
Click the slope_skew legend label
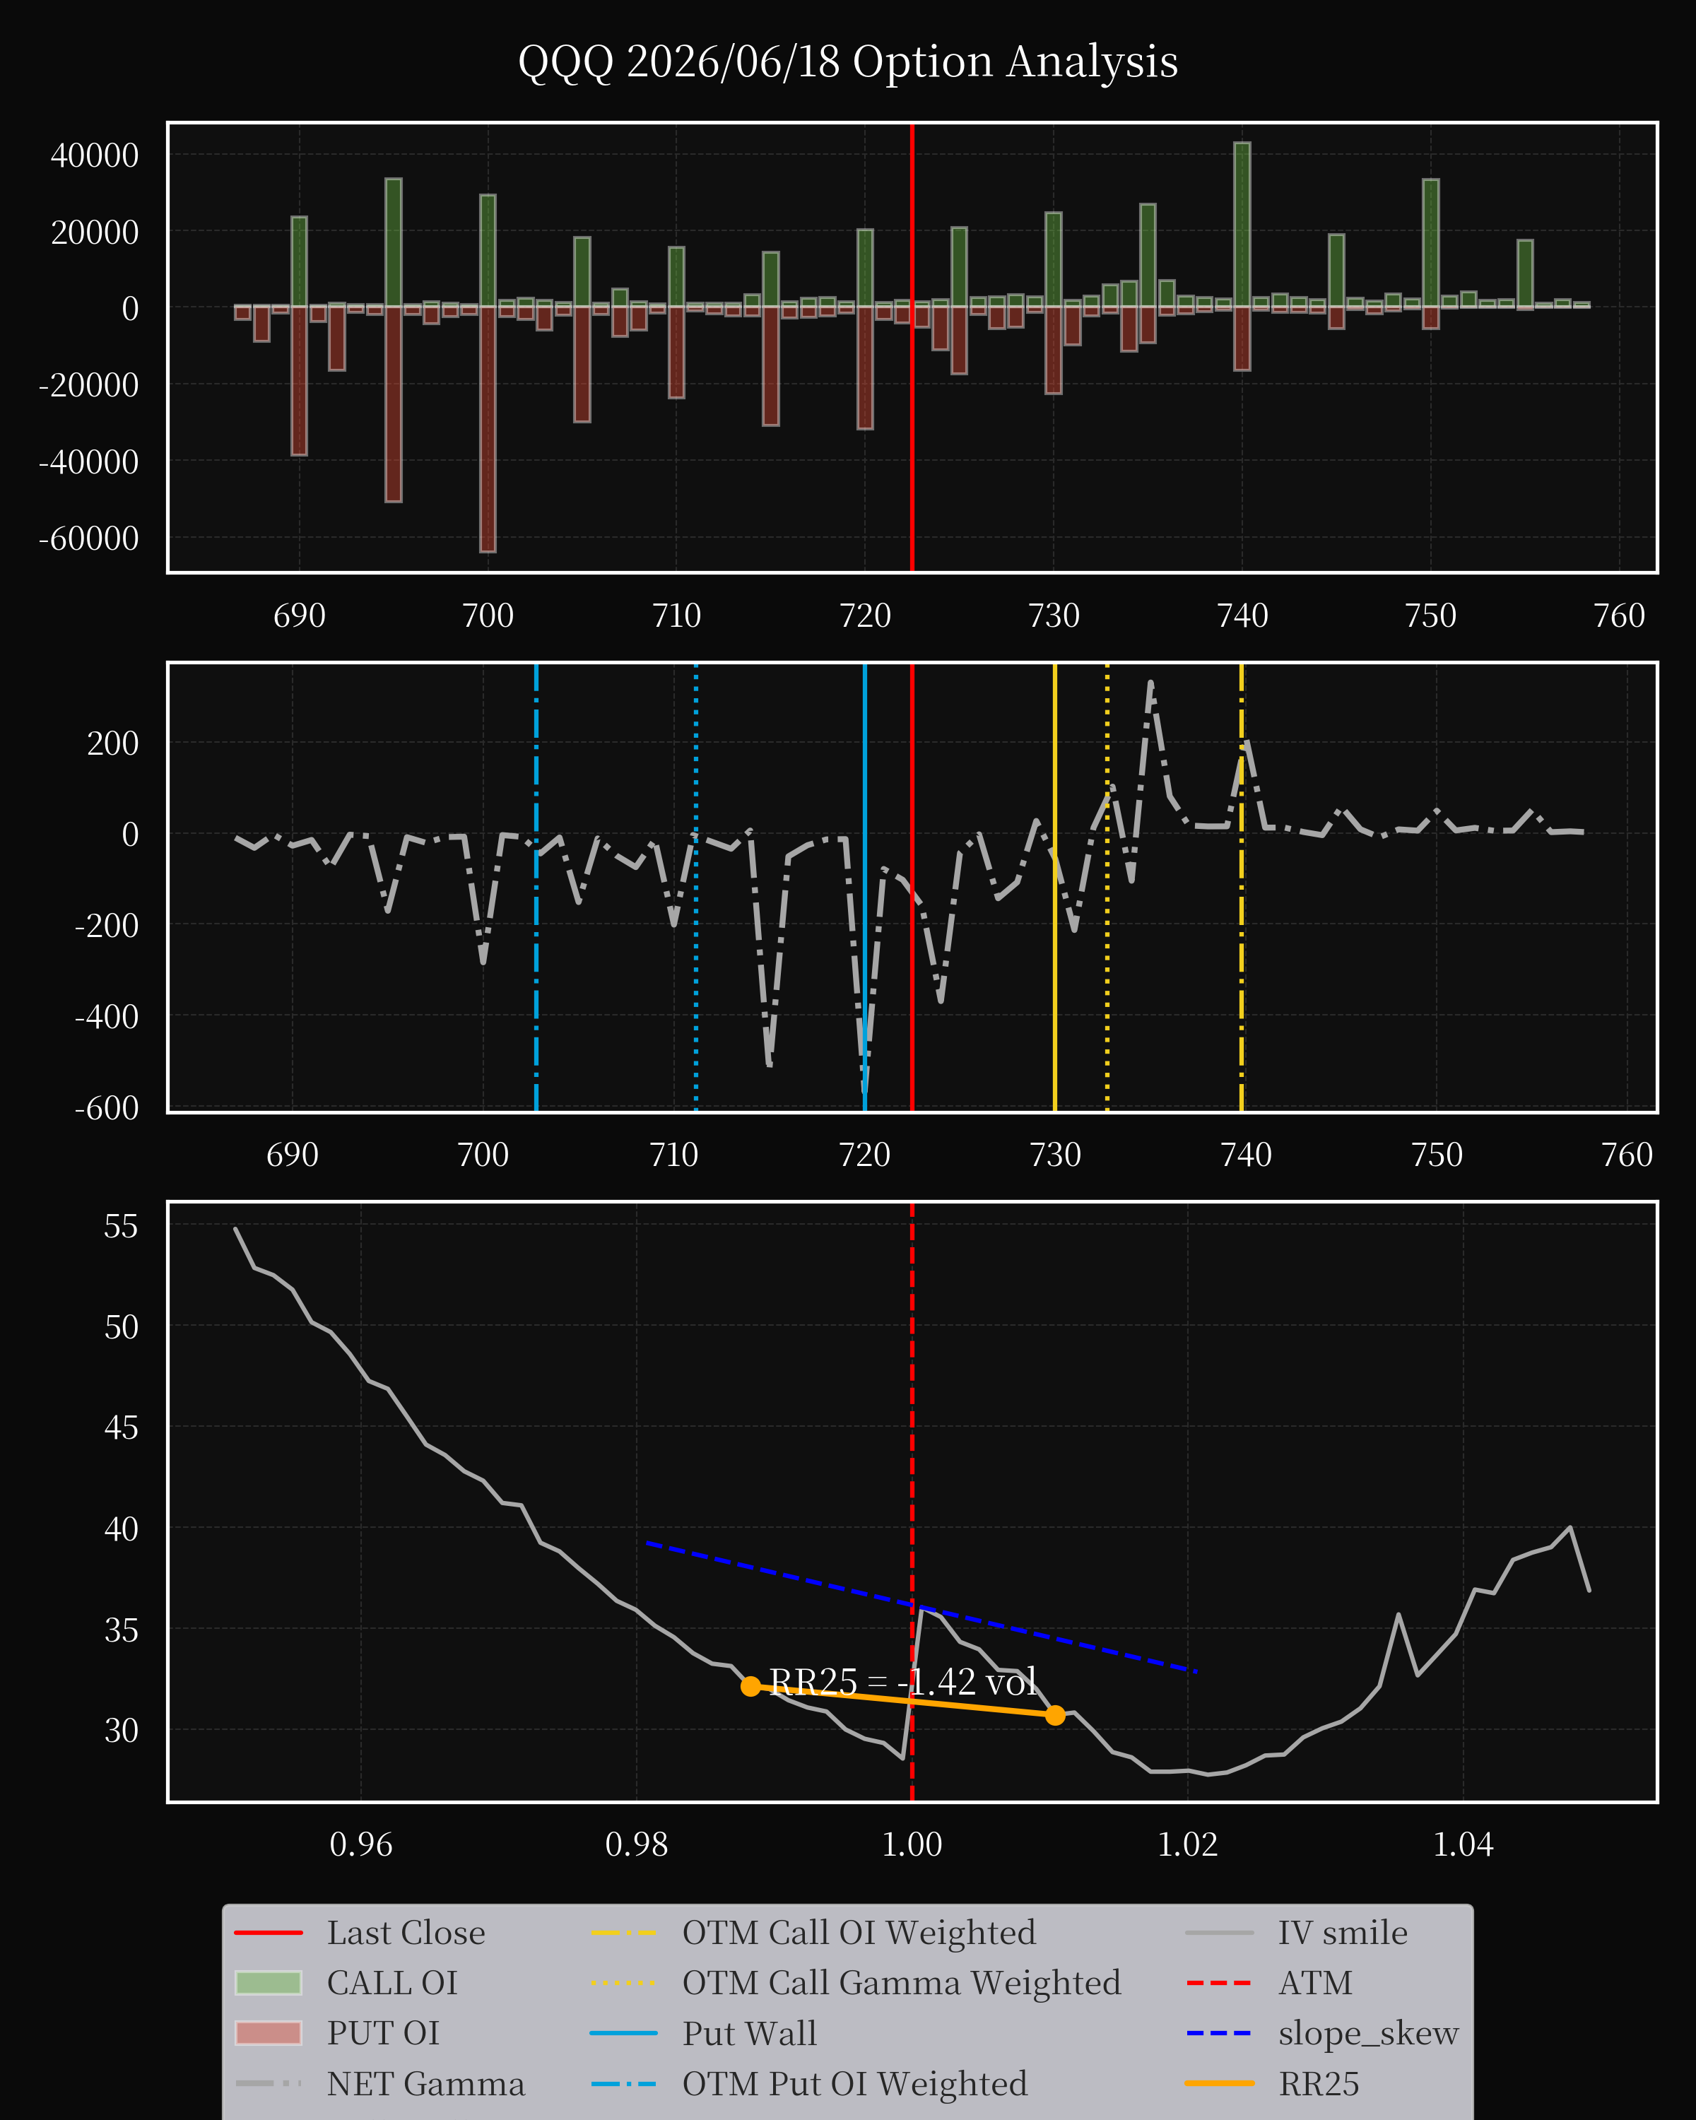click(x=1367, y=2032)
